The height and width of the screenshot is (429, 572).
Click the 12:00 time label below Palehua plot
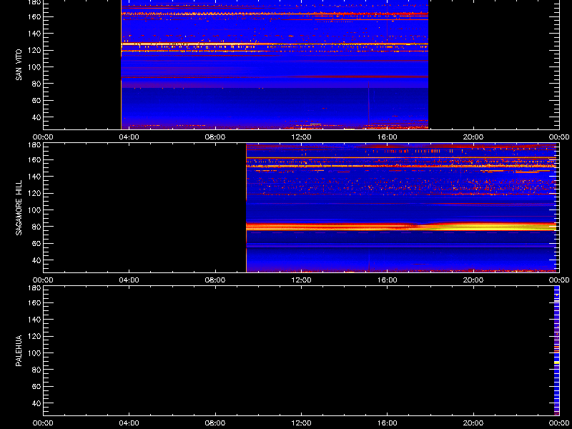tap(301, 423)
